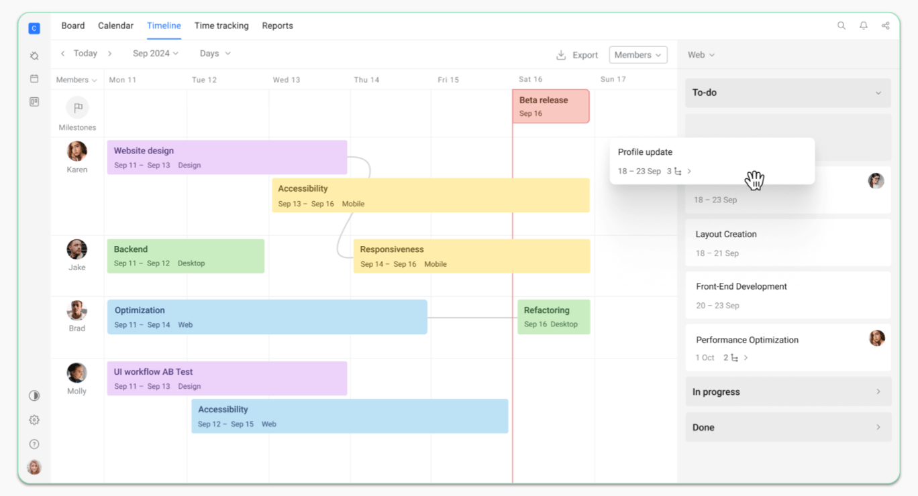Open notifications bell icon
The image size is (918, 496).
click(x=864, y=25)
